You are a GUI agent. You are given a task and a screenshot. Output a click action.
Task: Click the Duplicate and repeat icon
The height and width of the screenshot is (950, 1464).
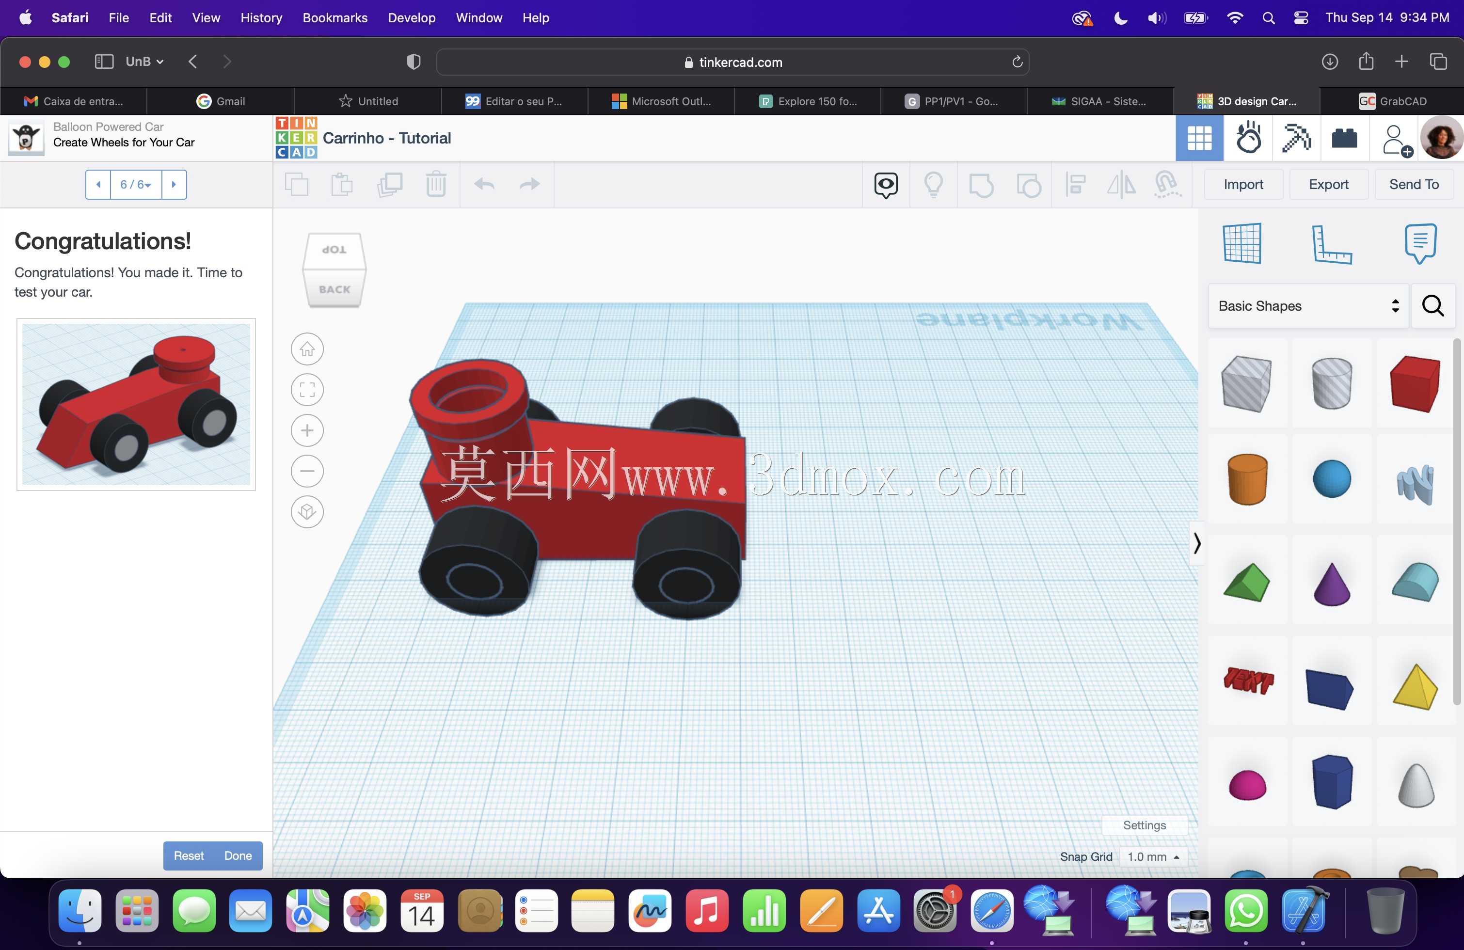coord(389,185)
